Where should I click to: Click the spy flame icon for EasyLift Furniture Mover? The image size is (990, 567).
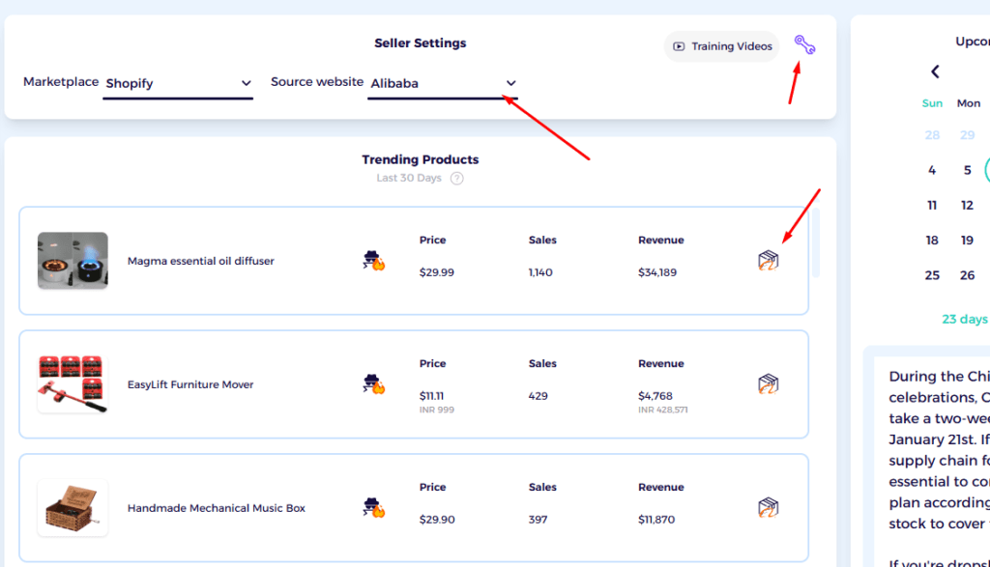coord(372,383)
